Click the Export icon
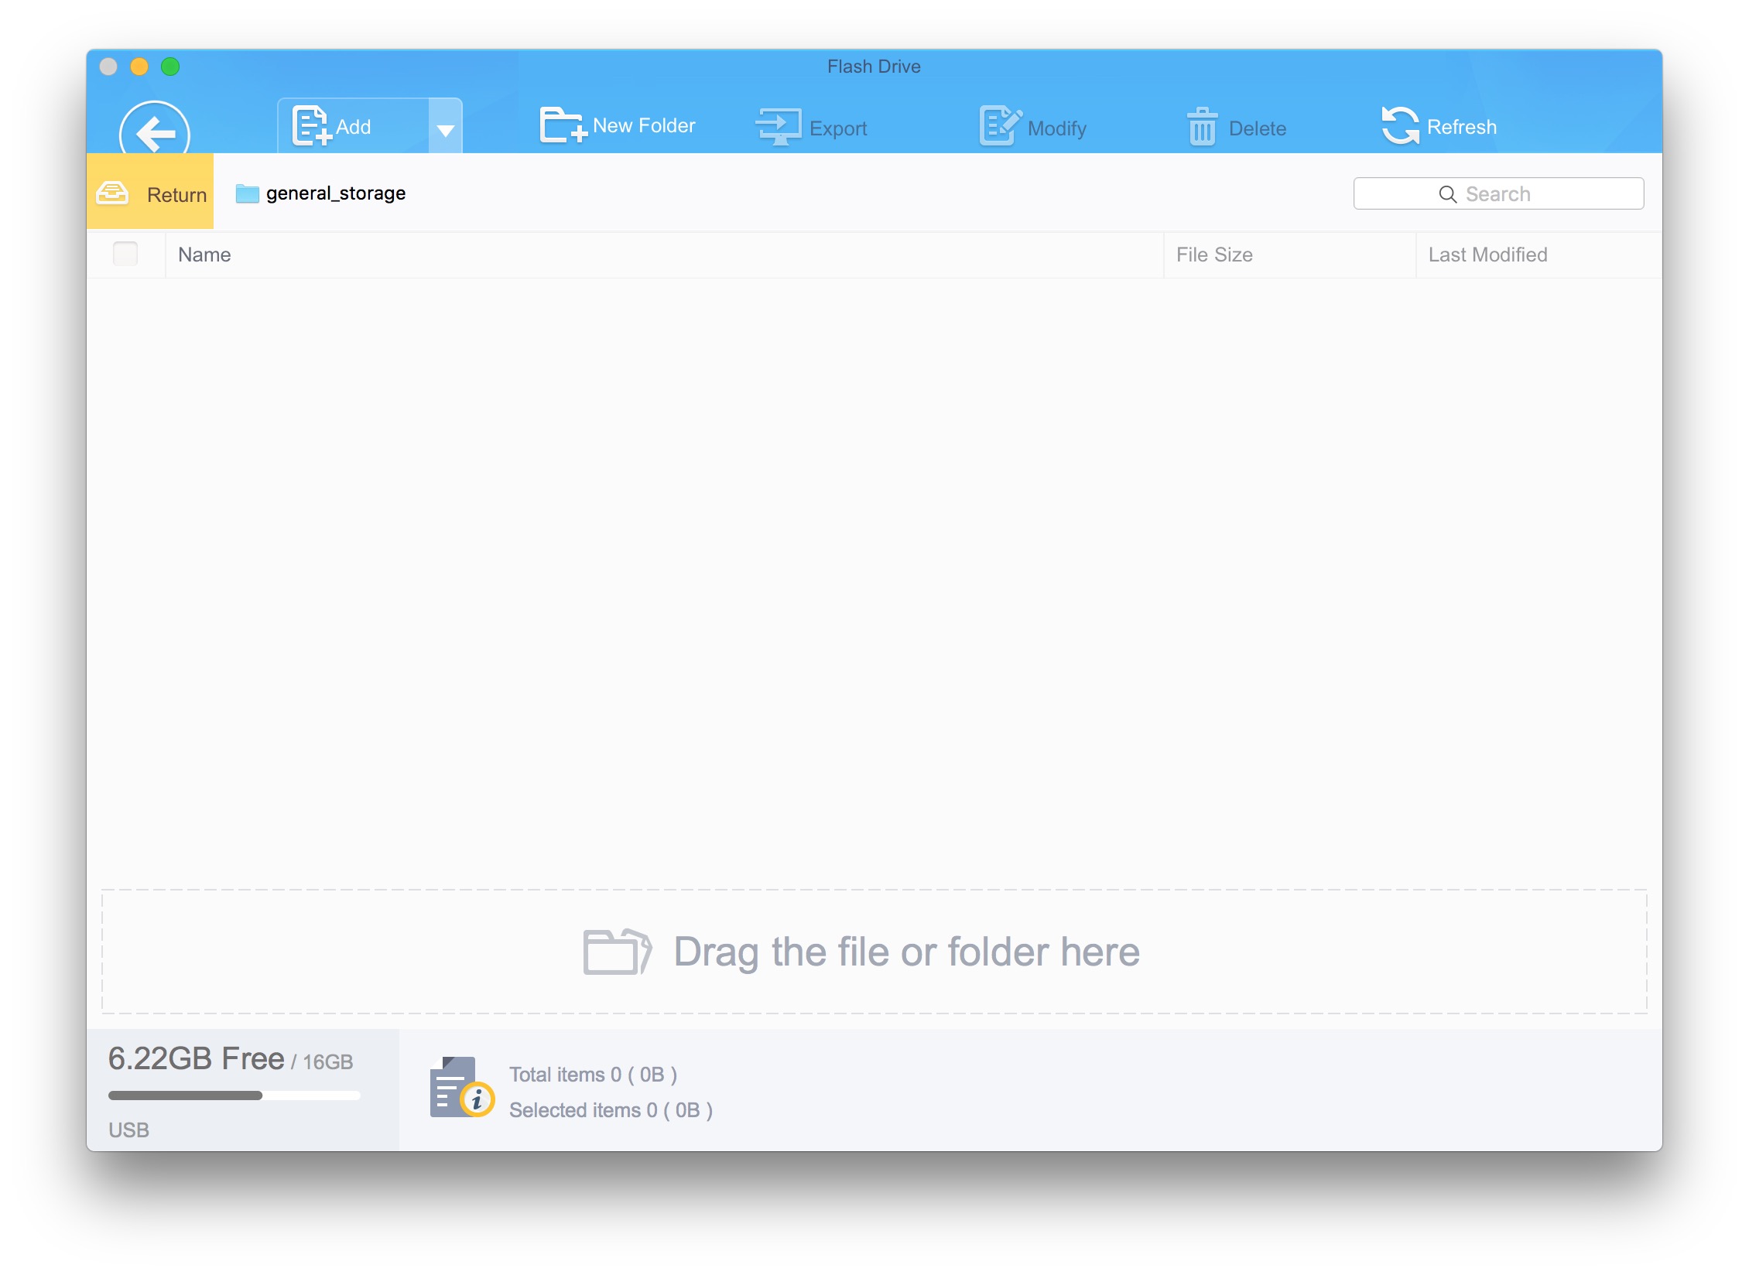Screen dimensions: 1749x1275 click(x=779, y=127)
